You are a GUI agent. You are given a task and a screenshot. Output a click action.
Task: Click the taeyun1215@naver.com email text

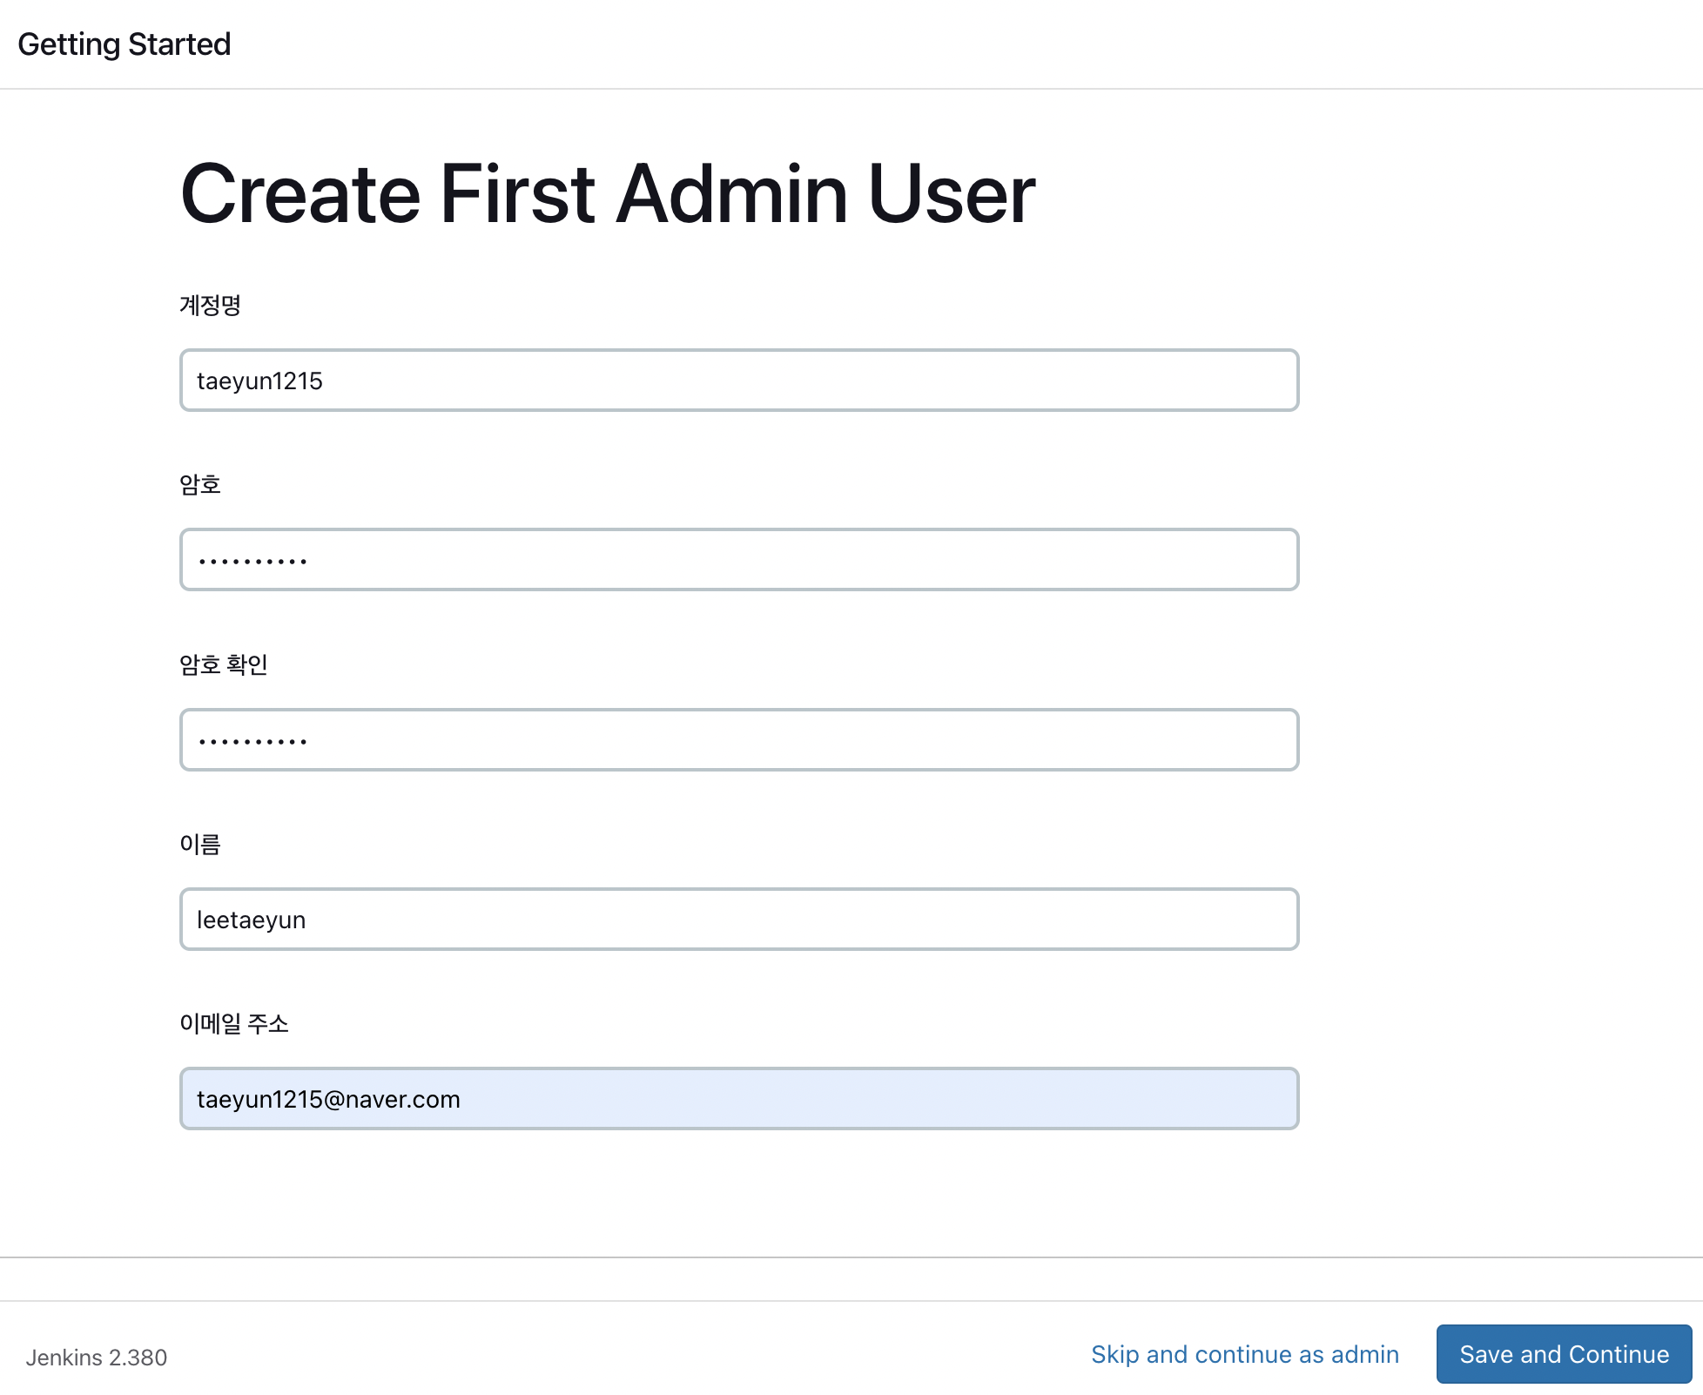328,1100
